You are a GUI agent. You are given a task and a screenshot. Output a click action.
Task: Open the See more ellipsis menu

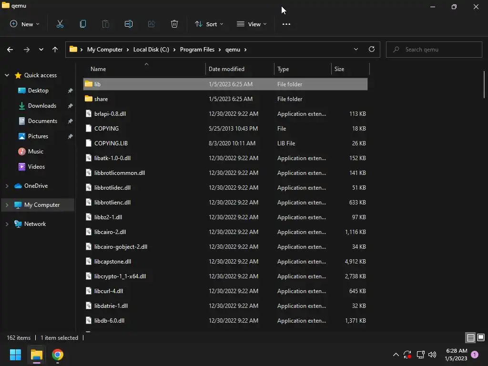[x=286, y=24]
